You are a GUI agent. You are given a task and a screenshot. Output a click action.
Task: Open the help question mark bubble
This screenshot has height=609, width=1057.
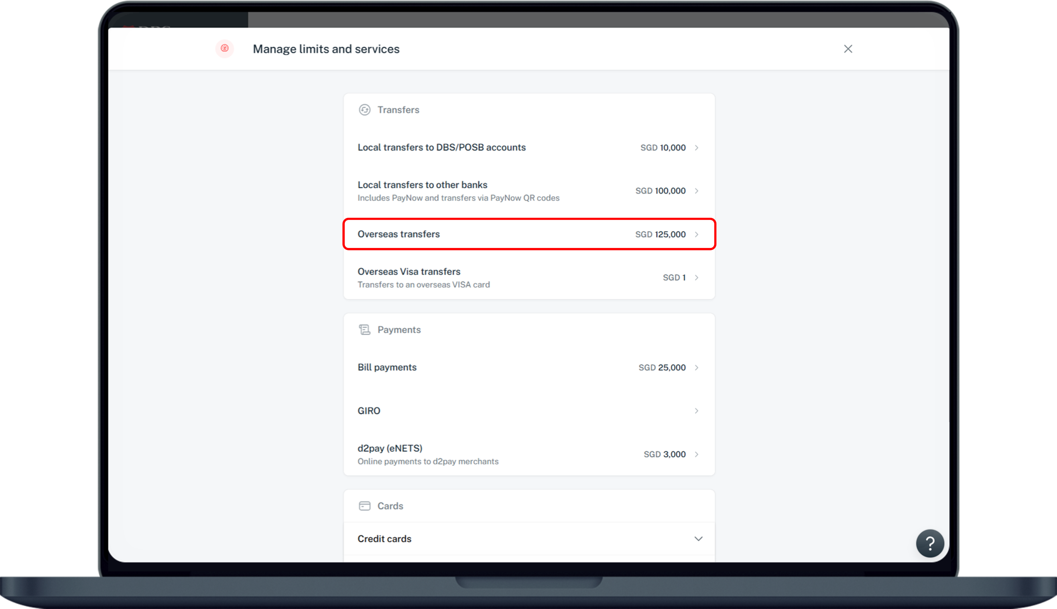[929, 543]
